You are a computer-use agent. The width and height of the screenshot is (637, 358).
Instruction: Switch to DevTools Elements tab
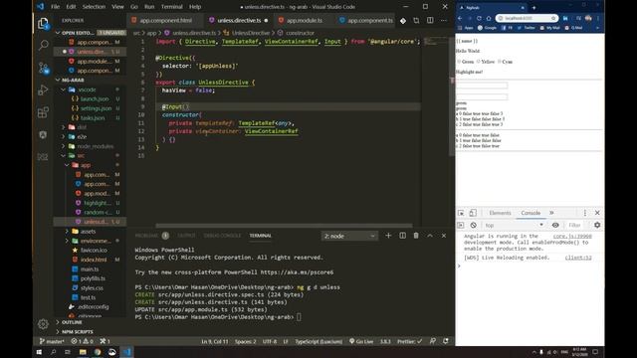pyautogui.click(x=500, y=213)
